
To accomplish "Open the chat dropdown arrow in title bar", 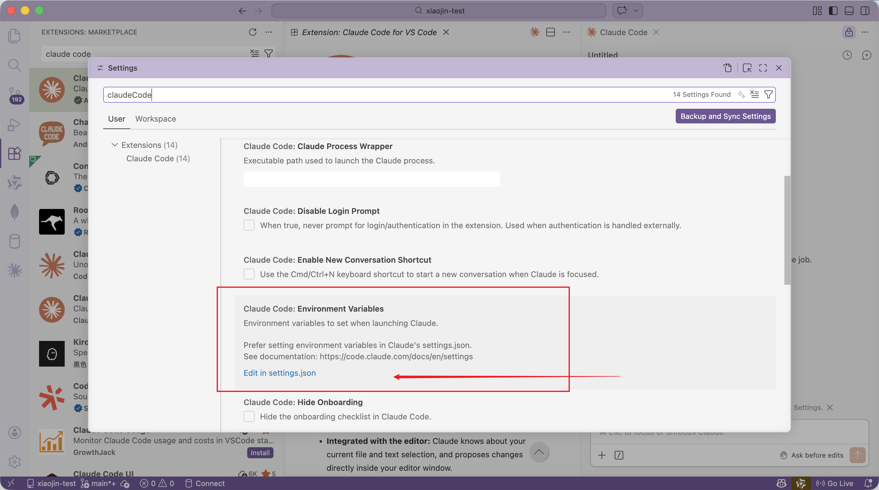I will tap(636, 11).
